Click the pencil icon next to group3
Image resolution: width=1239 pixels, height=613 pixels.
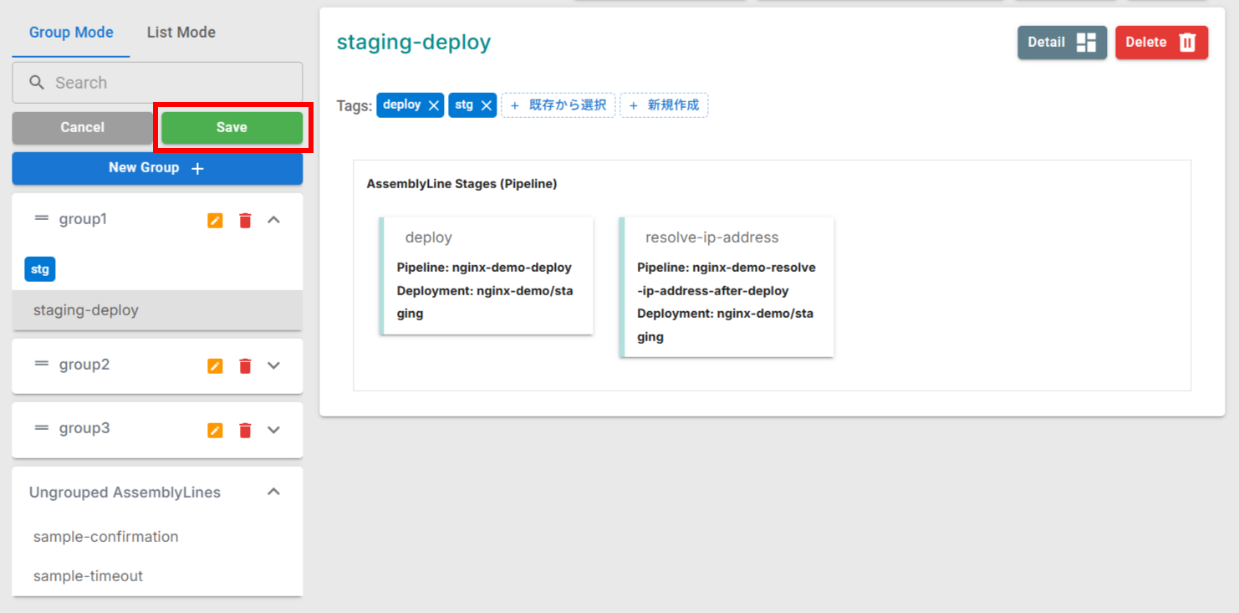(215, 429)
